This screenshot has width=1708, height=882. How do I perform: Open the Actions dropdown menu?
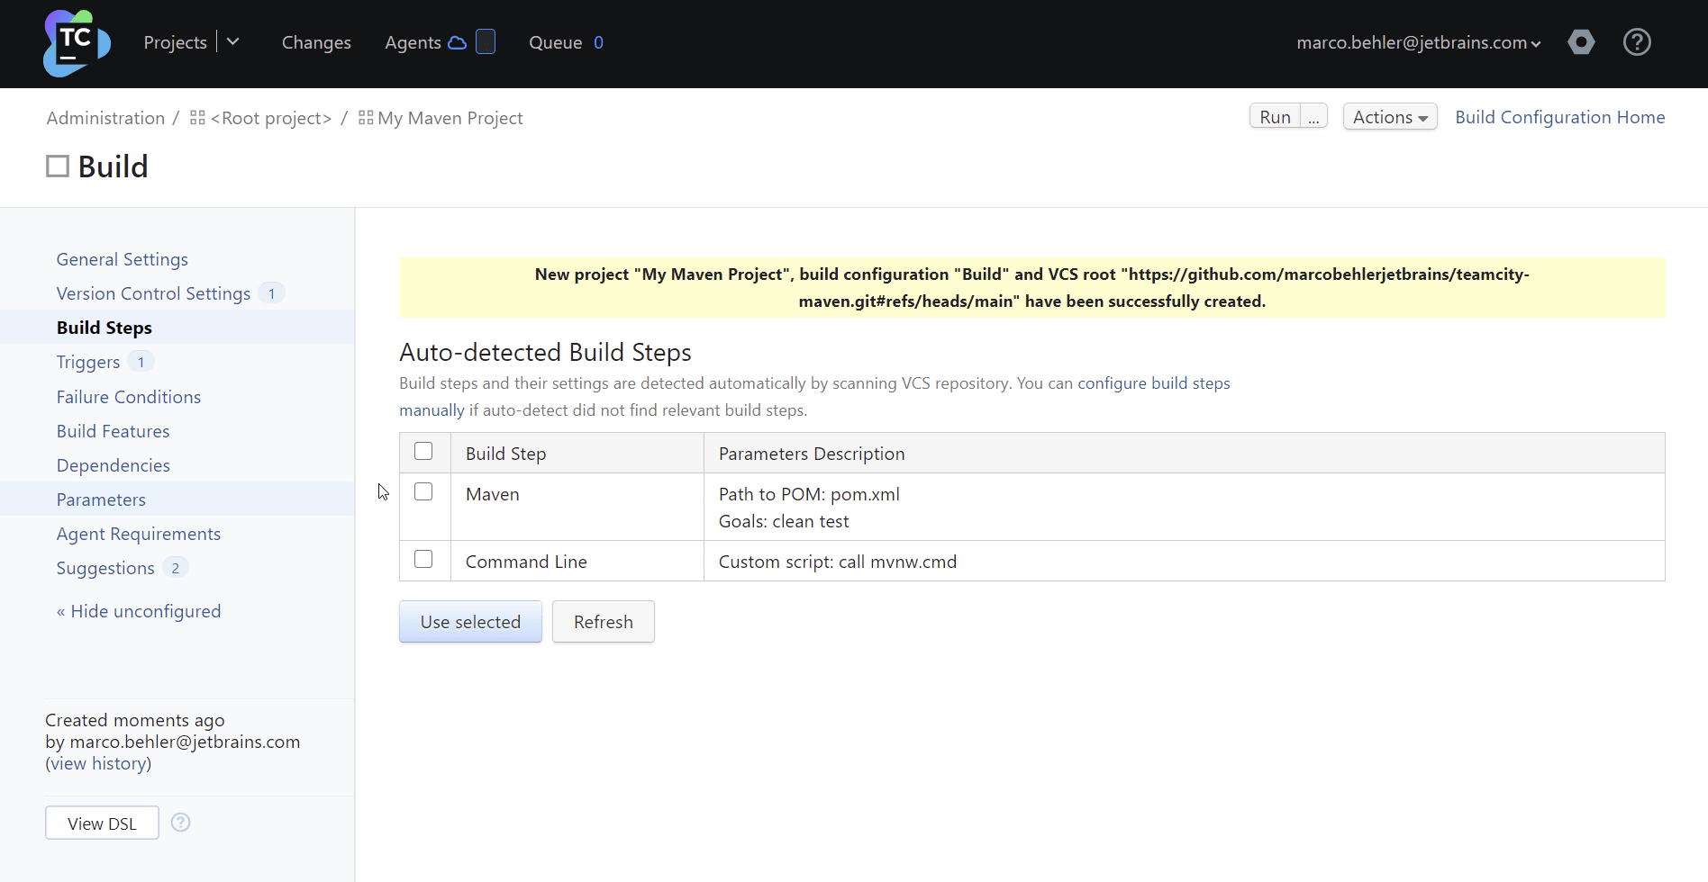tap(1389, 117)
